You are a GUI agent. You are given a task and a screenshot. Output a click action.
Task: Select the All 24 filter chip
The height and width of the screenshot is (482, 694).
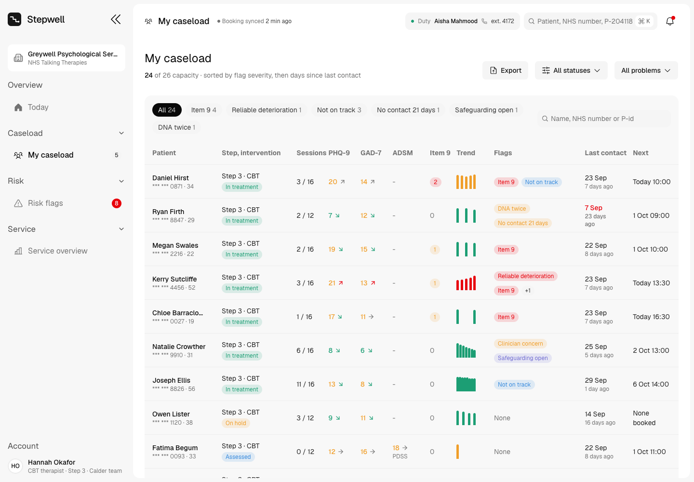click(167, 110)
